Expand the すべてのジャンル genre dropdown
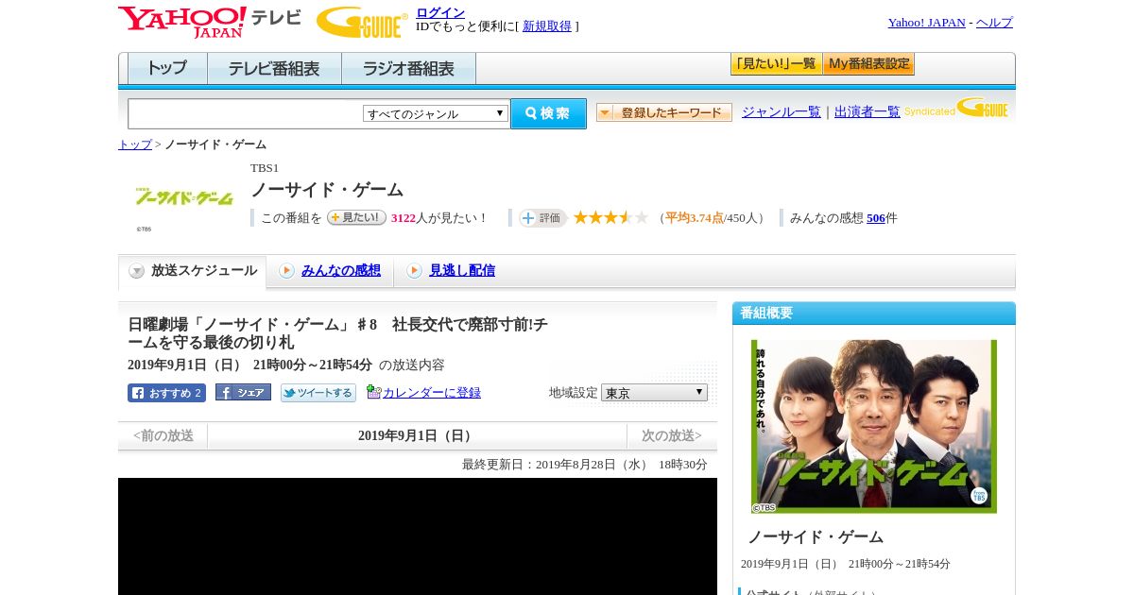1134x595 pixels. pyautogui.click(x=436, y=113)
